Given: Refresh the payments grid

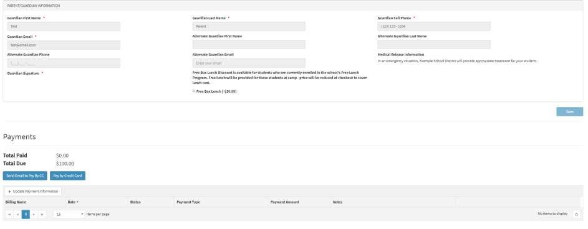Looking at the screenshot, I should click(x=576, y=214).
